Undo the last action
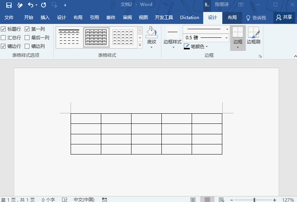The width and height of the screenshot is (297, 202). point(31,5)
